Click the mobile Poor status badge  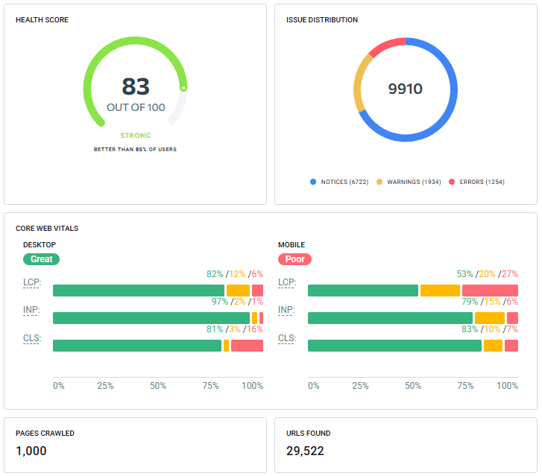294,259
